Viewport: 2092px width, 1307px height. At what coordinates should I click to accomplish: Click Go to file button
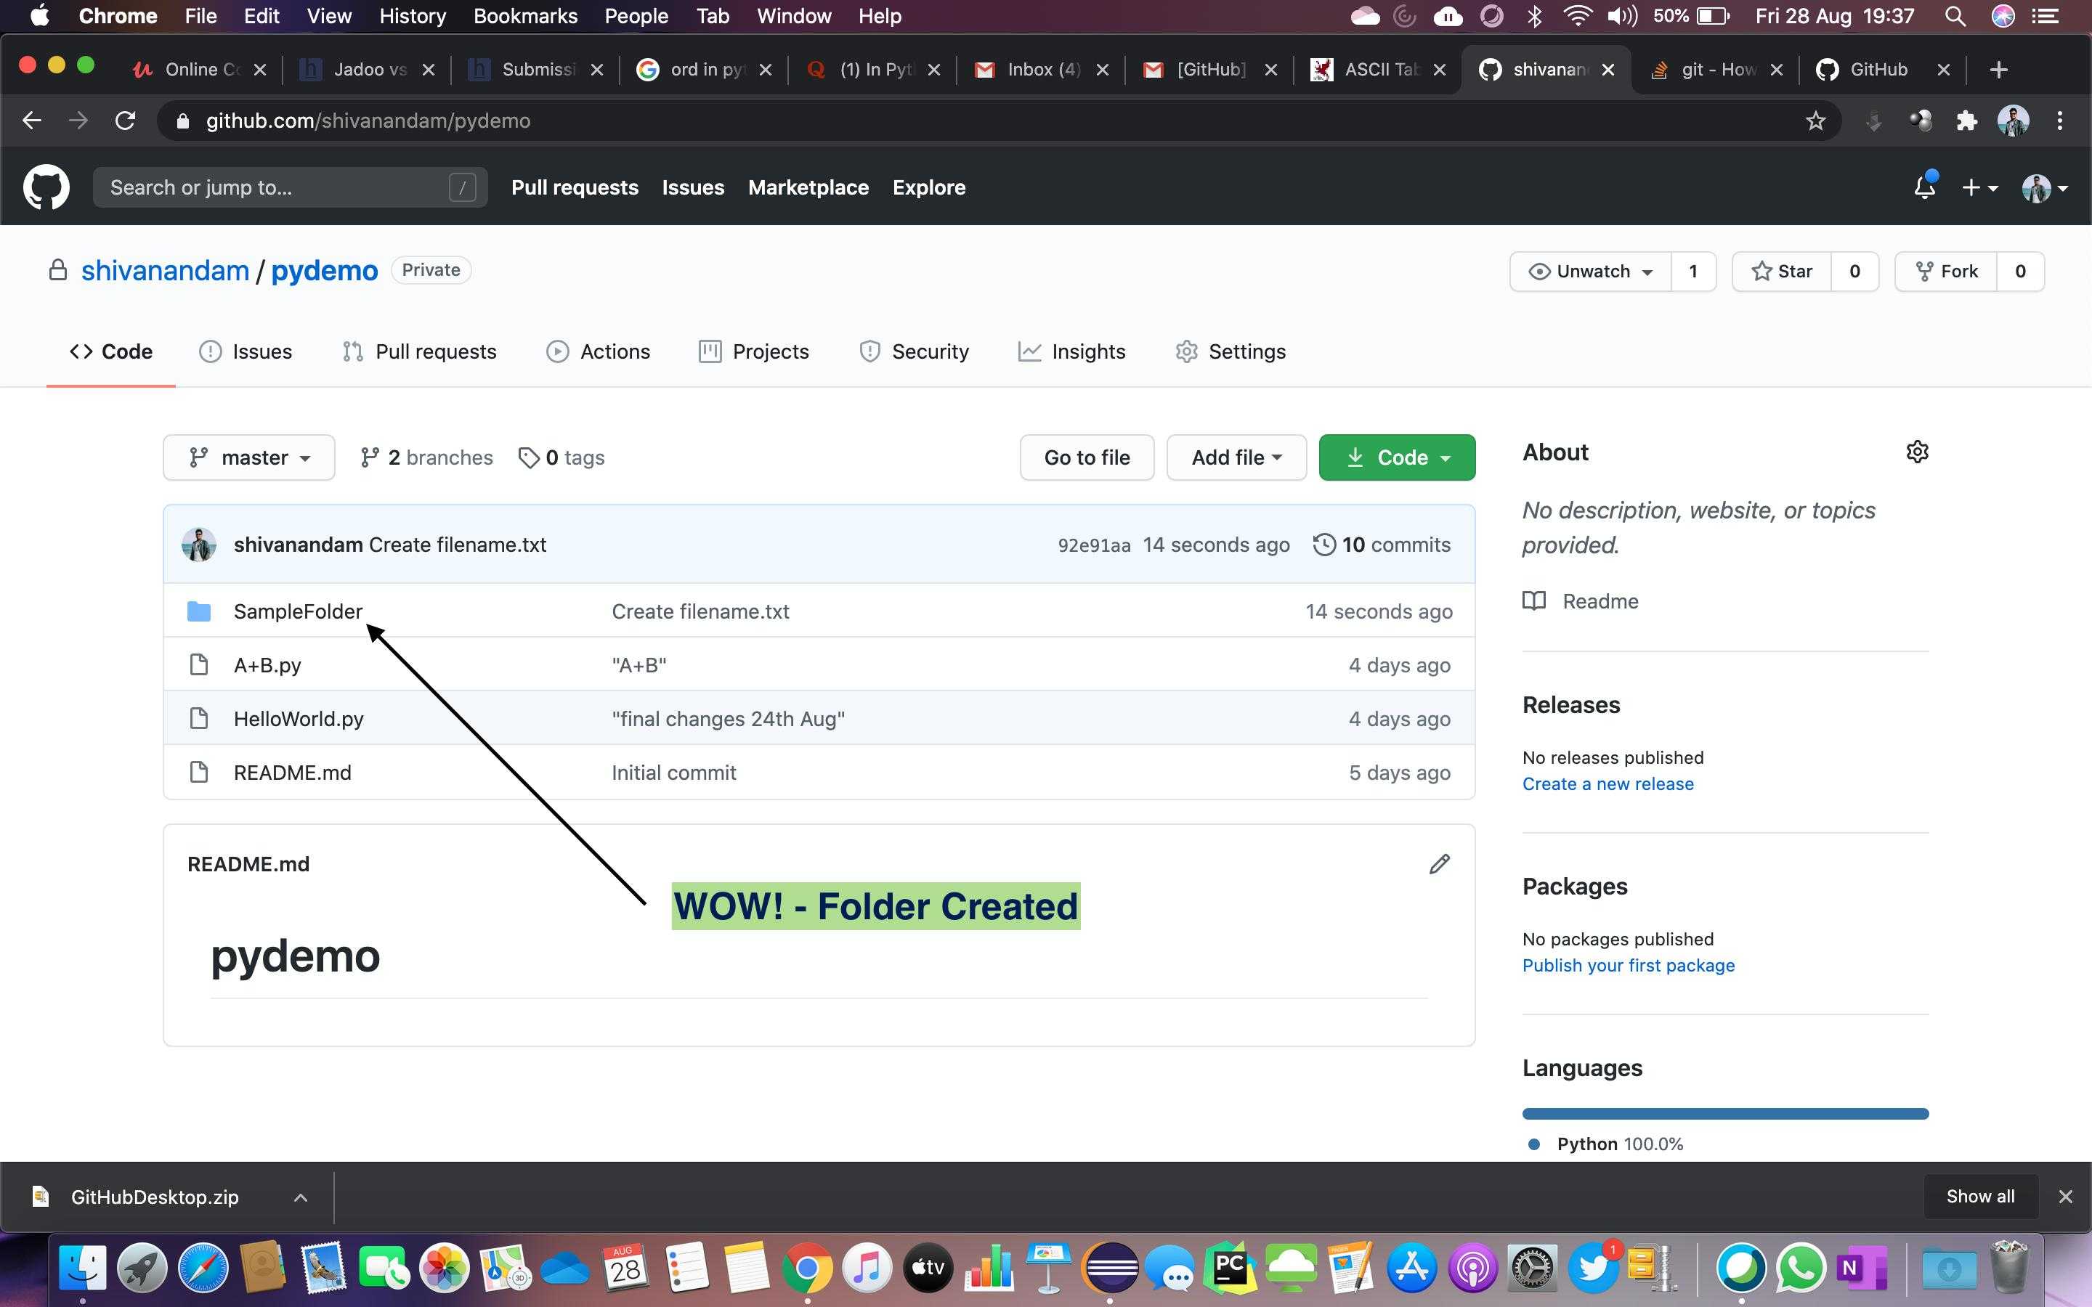tap(1087, 456)
